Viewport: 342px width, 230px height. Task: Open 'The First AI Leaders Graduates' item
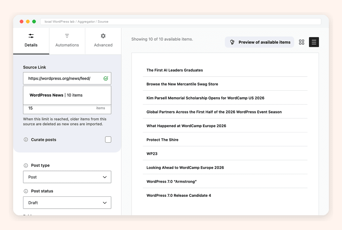[225, 70]
